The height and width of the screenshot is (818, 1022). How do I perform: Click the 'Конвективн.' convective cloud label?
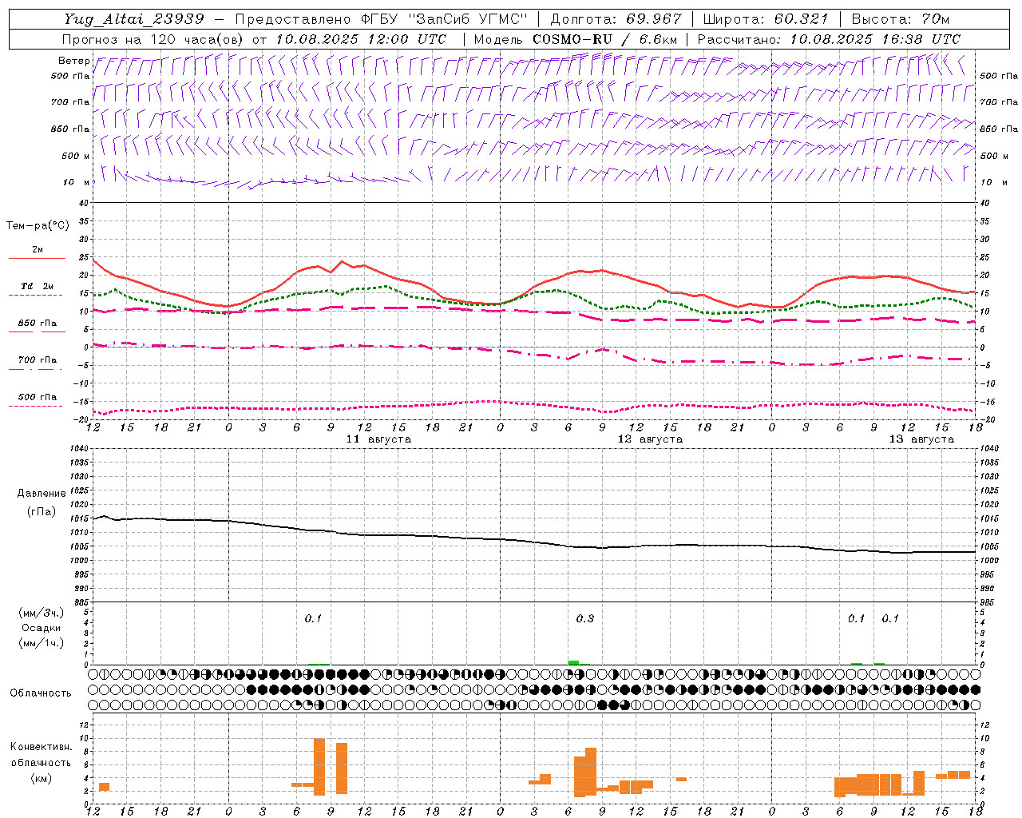(42, 747)
